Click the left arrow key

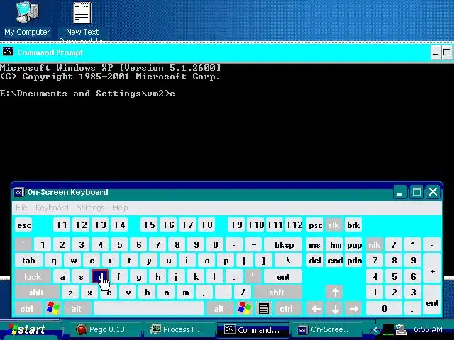tap(316, 309)
